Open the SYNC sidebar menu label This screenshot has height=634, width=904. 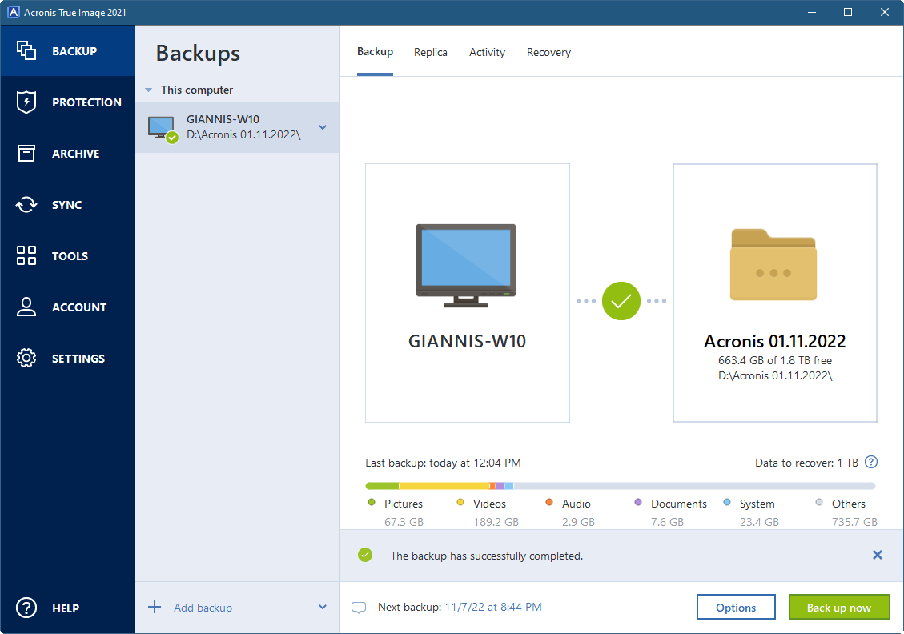tap(67, 205)
